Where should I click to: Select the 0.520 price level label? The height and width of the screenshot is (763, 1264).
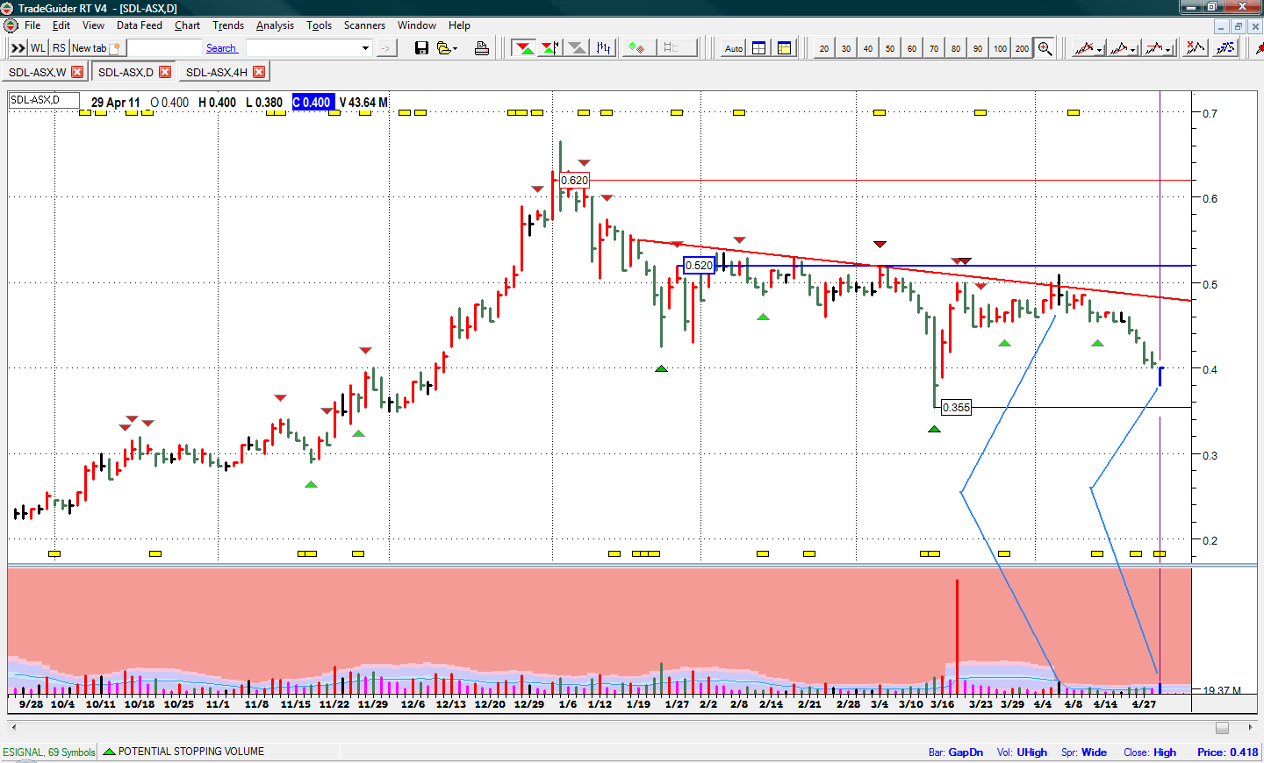pos(700,266)
